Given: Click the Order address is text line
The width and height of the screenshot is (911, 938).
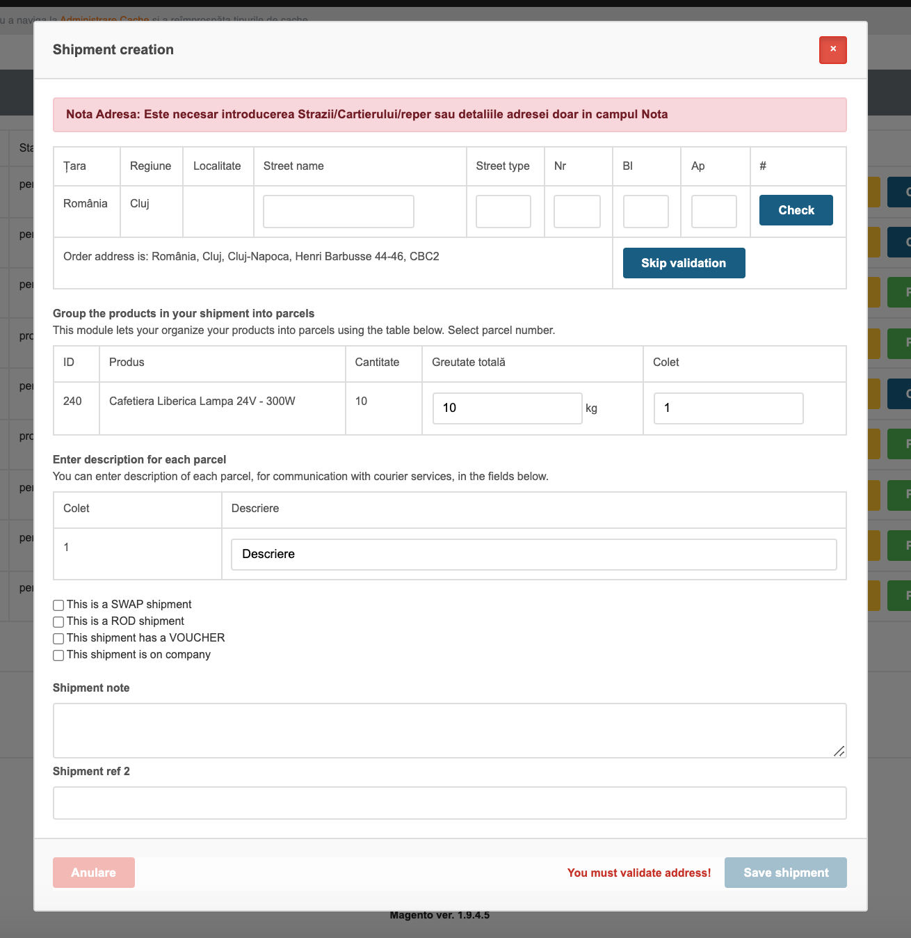Looking at the screenshot, I should click(x=251, y=257).
